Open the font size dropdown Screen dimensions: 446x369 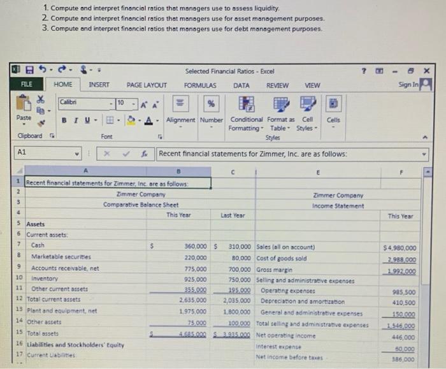[x=133, y=104]
